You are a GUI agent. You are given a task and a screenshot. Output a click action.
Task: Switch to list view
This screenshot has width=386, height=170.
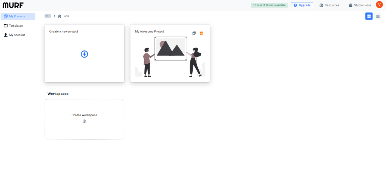(378, 16)
